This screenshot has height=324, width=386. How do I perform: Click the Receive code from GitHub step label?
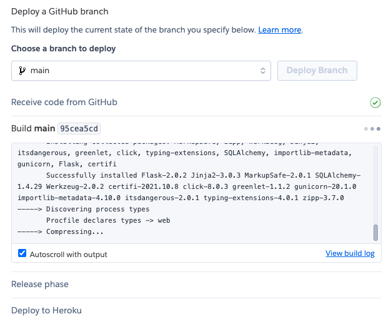click(64, 102)
